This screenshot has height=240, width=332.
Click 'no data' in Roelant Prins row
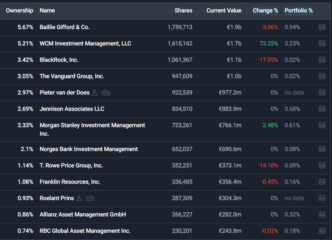(x=294, y=198)
